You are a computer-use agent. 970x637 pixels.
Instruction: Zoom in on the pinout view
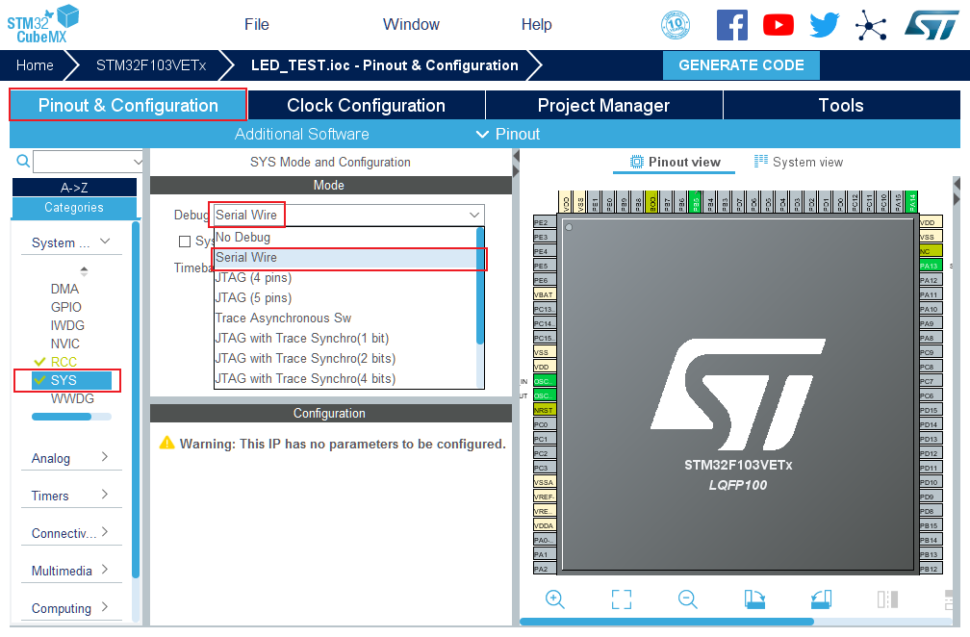[x=555, y=599]
